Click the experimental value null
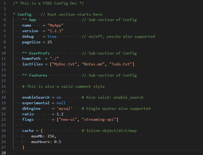This screenshot has height=155, width=203. (61, 103)
